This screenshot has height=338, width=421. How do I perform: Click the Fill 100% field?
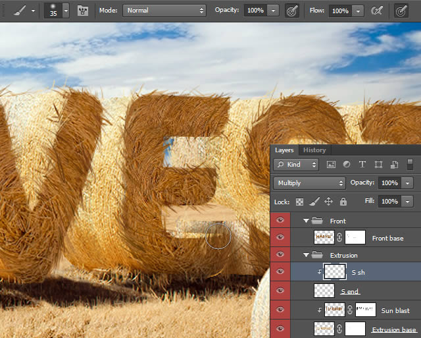click(x=389, y=202)
